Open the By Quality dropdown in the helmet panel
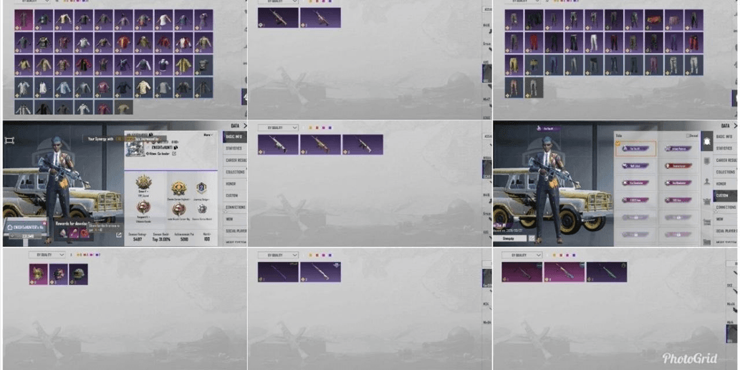Screen dimensions: 740x370 [47, 255]
